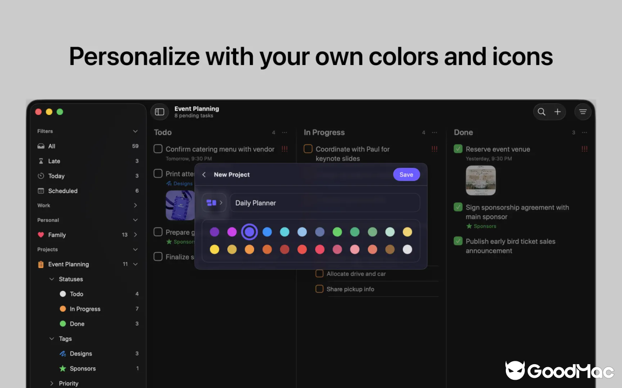Image resolution: width=622 pixels, height=388 pixels.
Task: Collapse the Statuses tree group
Action: pyautogui.click(x=52, y=279)
